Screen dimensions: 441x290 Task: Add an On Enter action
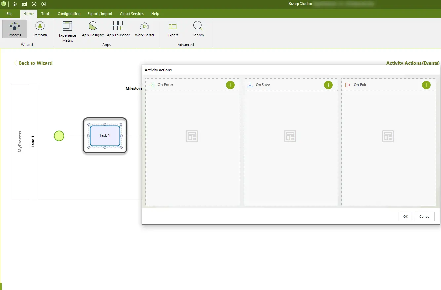(230, 85)
